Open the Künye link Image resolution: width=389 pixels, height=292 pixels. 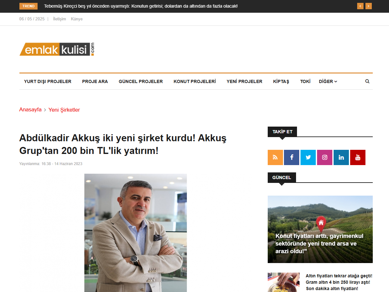(77, 19)
